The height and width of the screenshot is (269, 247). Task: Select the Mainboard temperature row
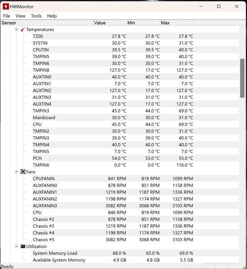pos(135,117)
